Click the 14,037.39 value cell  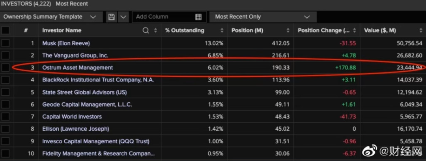409,80
